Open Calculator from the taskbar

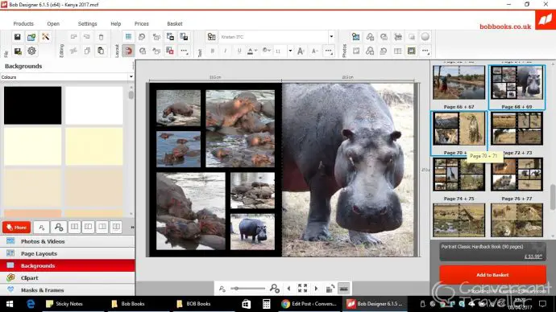click(266, 304)
